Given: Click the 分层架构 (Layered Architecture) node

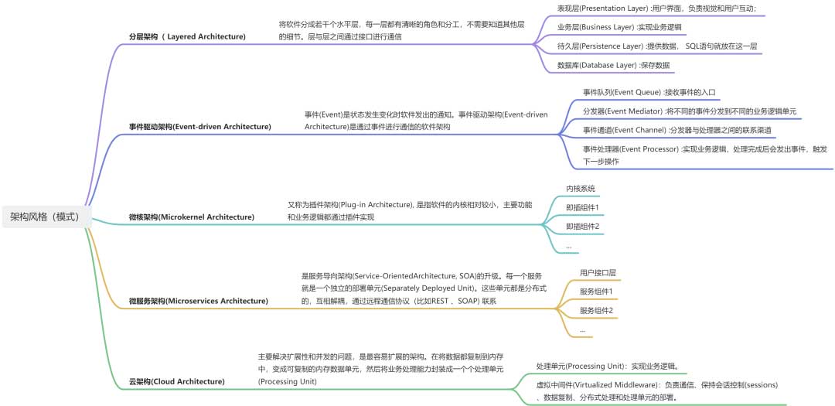Looking at the screenshot, I should pos(187,36).
